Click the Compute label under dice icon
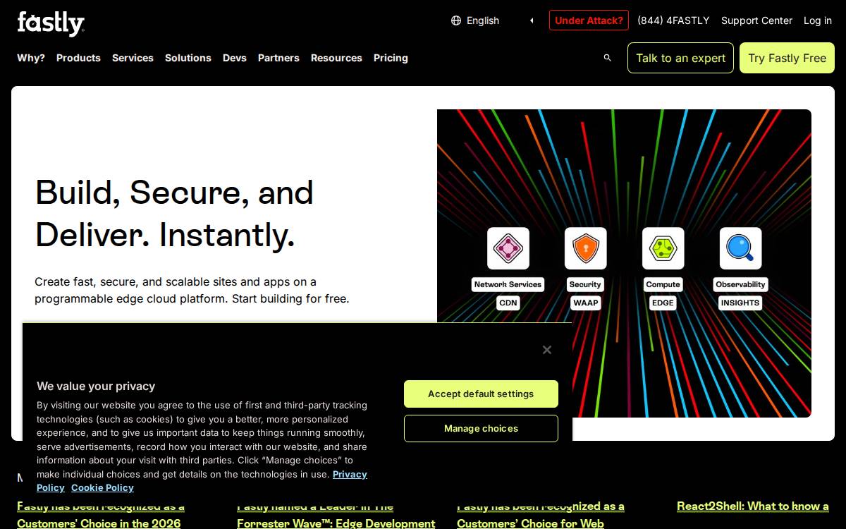This screenshot has height=529, width=846. (663, 284)
